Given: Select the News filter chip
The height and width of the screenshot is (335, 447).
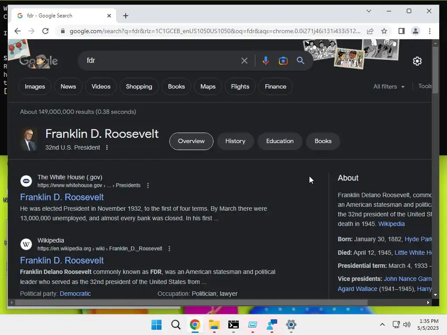Looking at the screenshot, I should pyautogui.click(x=68, y=87).
